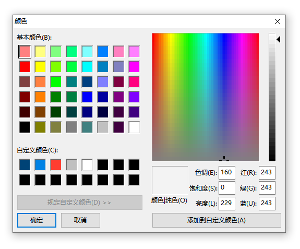Click the 饱和度(S) saturation input field
The height and width of the screenshot is (249, 300).
click(x=227, y=188)
